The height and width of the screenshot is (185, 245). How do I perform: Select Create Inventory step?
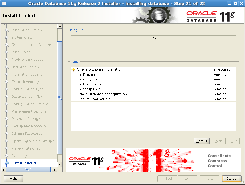[25, 82]
